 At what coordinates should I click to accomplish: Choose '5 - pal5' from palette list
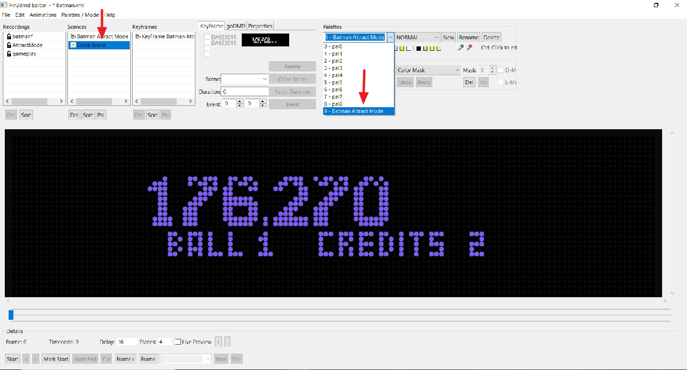pyautogui.click(x=359, y=82)
